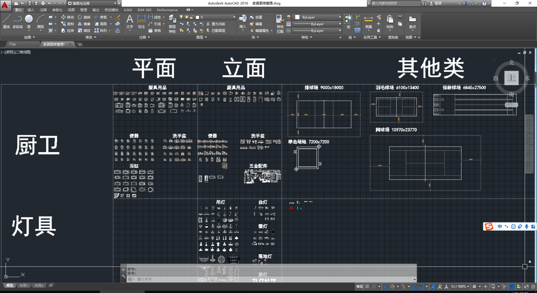
Task: Click the Erase tool icon in modify panel
Action: (x=117, y=17)
